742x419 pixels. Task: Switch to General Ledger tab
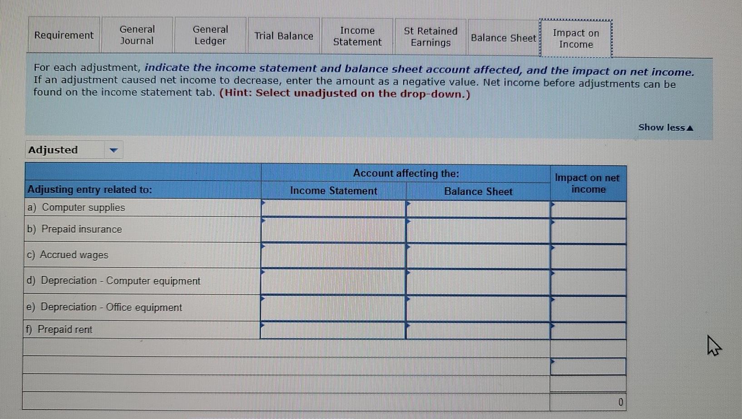coord(210,35)
